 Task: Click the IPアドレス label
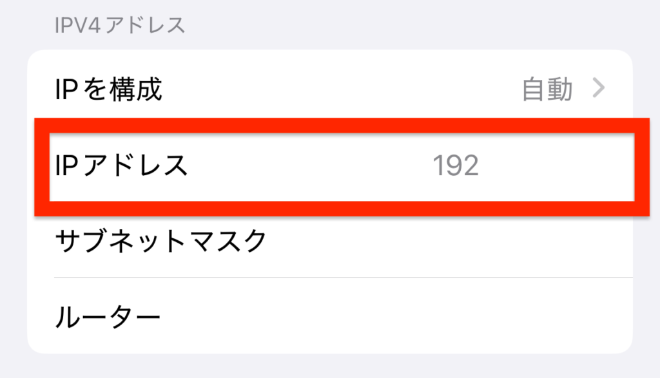coord(122,166)
